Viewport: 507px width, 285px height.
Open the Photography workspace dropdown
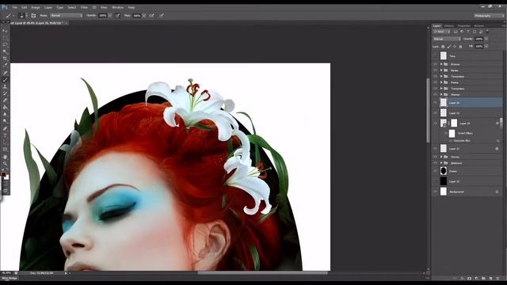pyautogui.click(x=490, y=16)
